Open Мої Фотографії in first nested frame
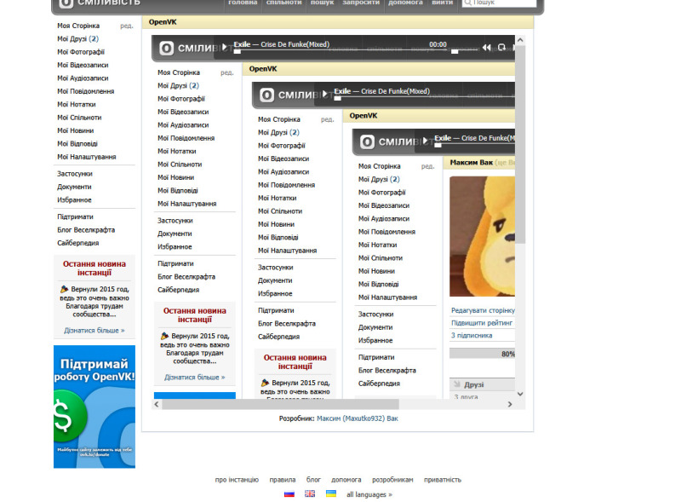Image resolution: width=687 pixels, height=502 pixels. (181, 99)
